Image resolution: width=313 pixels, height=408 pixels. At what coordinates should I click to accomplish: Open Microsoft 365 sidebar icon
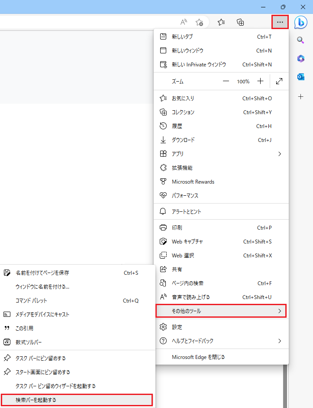coord(301,58)
